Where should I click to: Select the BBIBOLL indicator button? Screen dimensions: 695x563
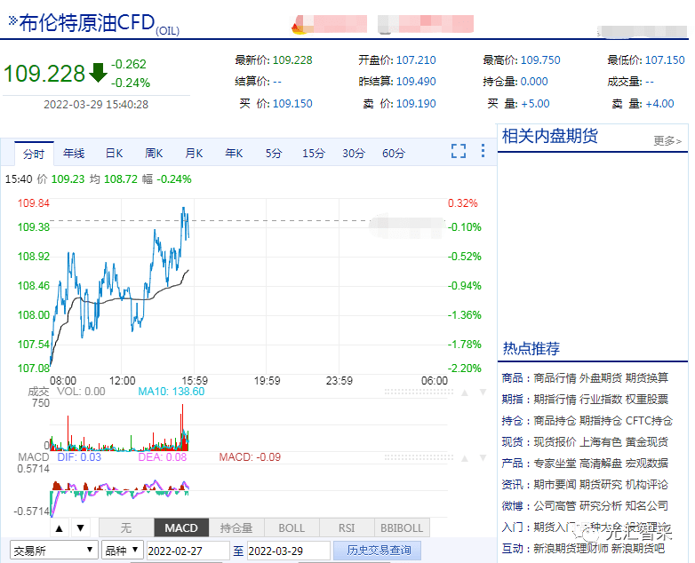tap(402, 528)
